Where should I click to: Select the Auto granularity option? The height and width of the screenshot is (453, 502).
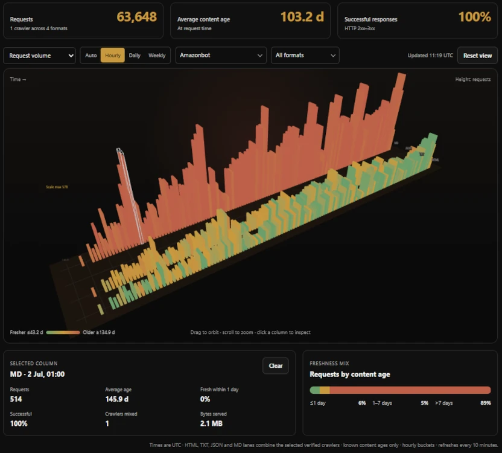[91, 55]
